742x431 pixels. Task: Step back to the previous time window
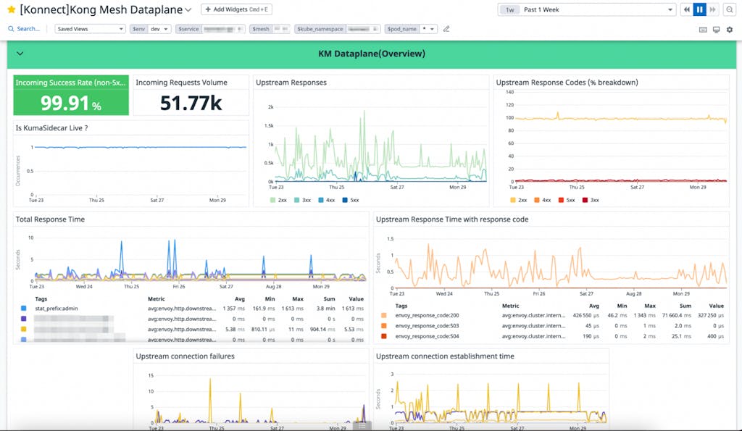point(686,9)
